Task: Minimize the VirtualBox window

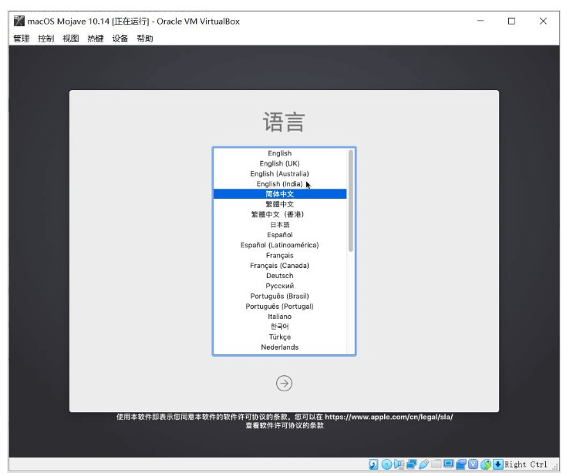Action: (481, 21)
